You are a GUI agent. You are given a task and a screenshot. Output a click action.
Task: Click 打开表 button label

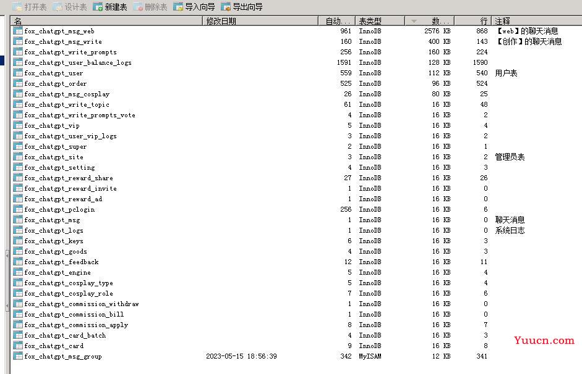coord(35,7)
